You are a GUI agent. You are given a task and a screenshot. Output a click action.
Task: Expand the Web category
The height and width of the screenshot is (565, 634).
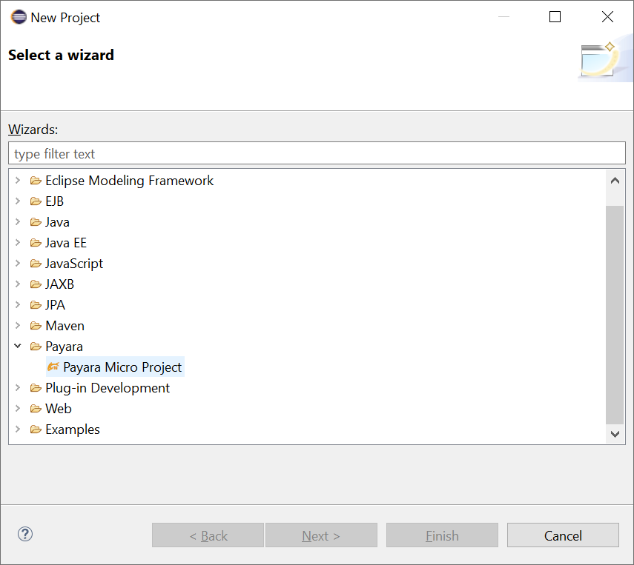click(x=18, y=409)
